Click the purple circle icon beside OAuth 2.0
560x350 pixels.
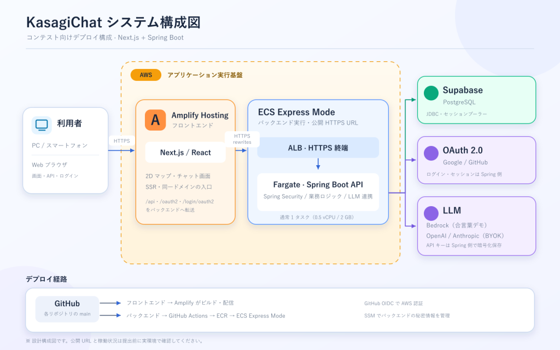click(x=431, y=153)
